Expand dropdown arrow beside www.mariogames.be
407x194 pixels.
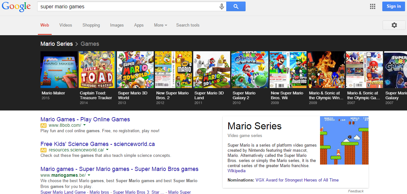pyautogui.click(x=89, y=175)
